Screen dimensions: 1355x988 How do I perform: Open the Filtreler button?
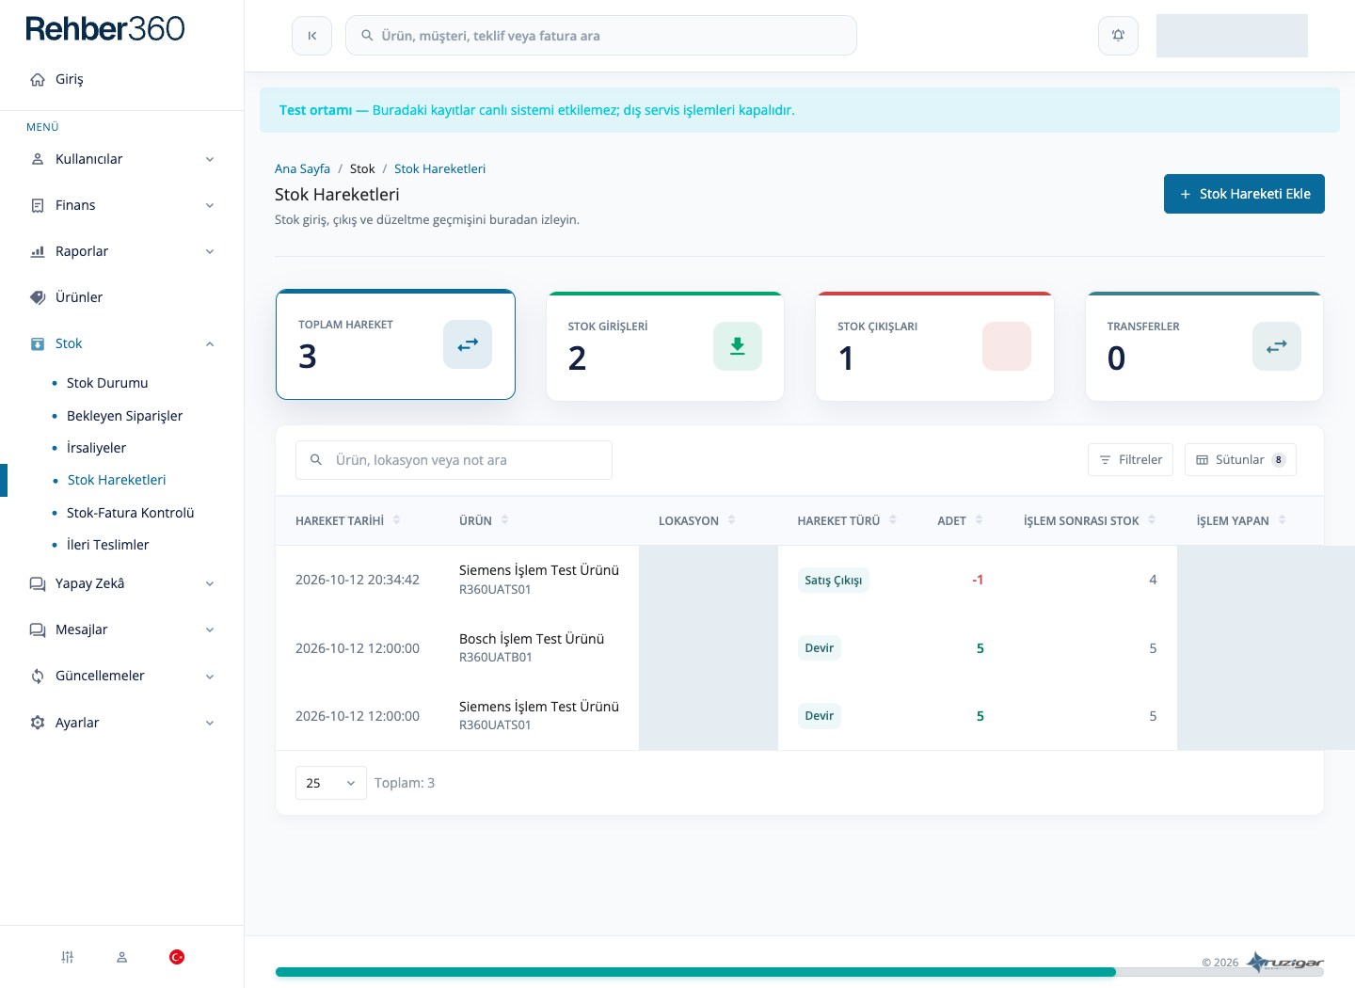click(x=1130, y=460)
